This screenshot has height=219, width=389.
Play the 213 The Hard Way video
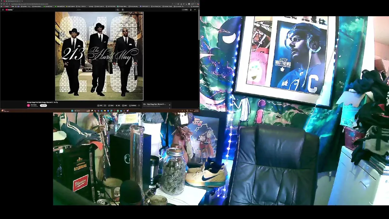99,56
